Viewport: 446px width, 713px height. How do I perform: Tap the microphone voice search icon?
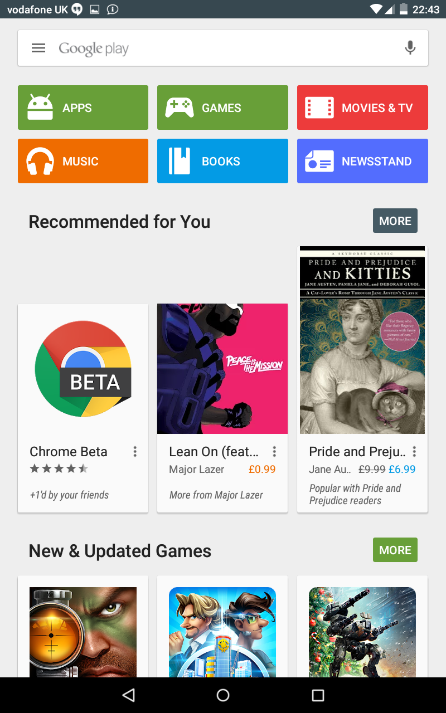(410, 48)
